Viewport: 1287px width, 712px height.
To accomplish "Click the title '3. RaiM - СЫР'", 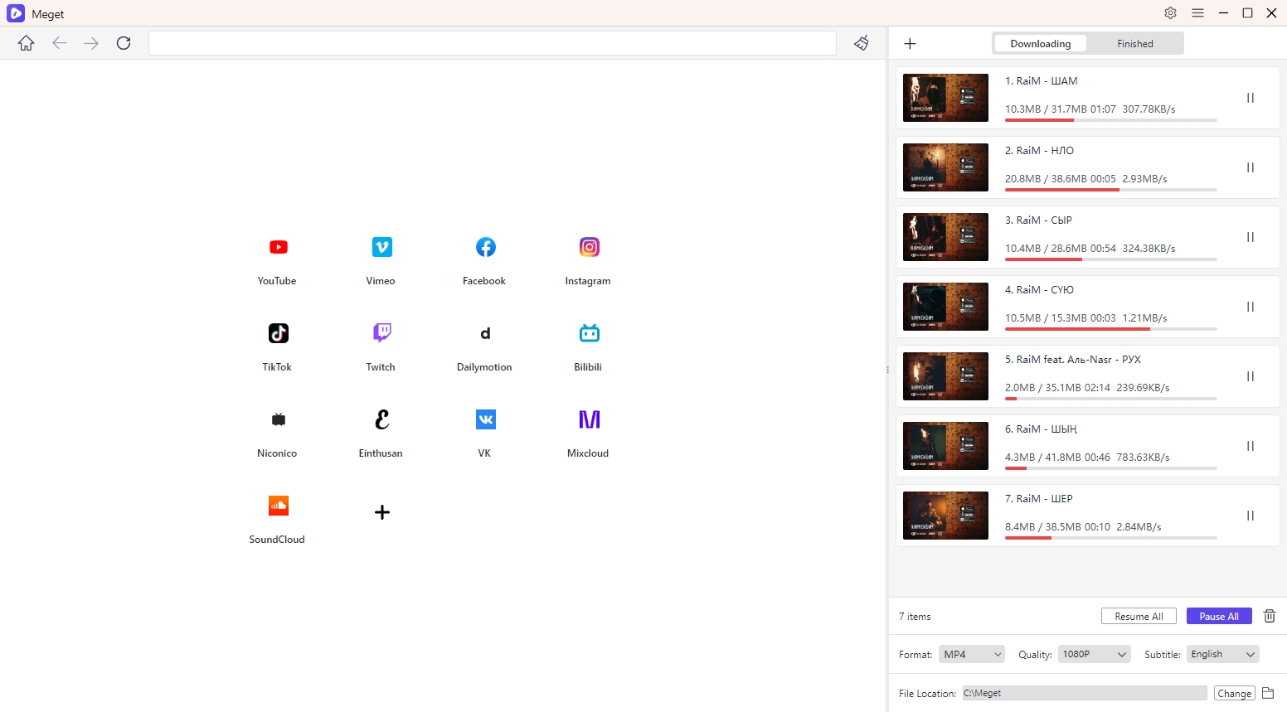I will pyautogui.click(x=1038, y=220).
